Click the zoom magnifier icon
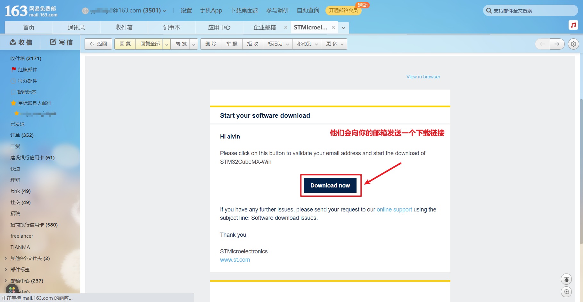The height and width of the screenshot is (302, 583). pyautogui.click(x=566, y=292)
